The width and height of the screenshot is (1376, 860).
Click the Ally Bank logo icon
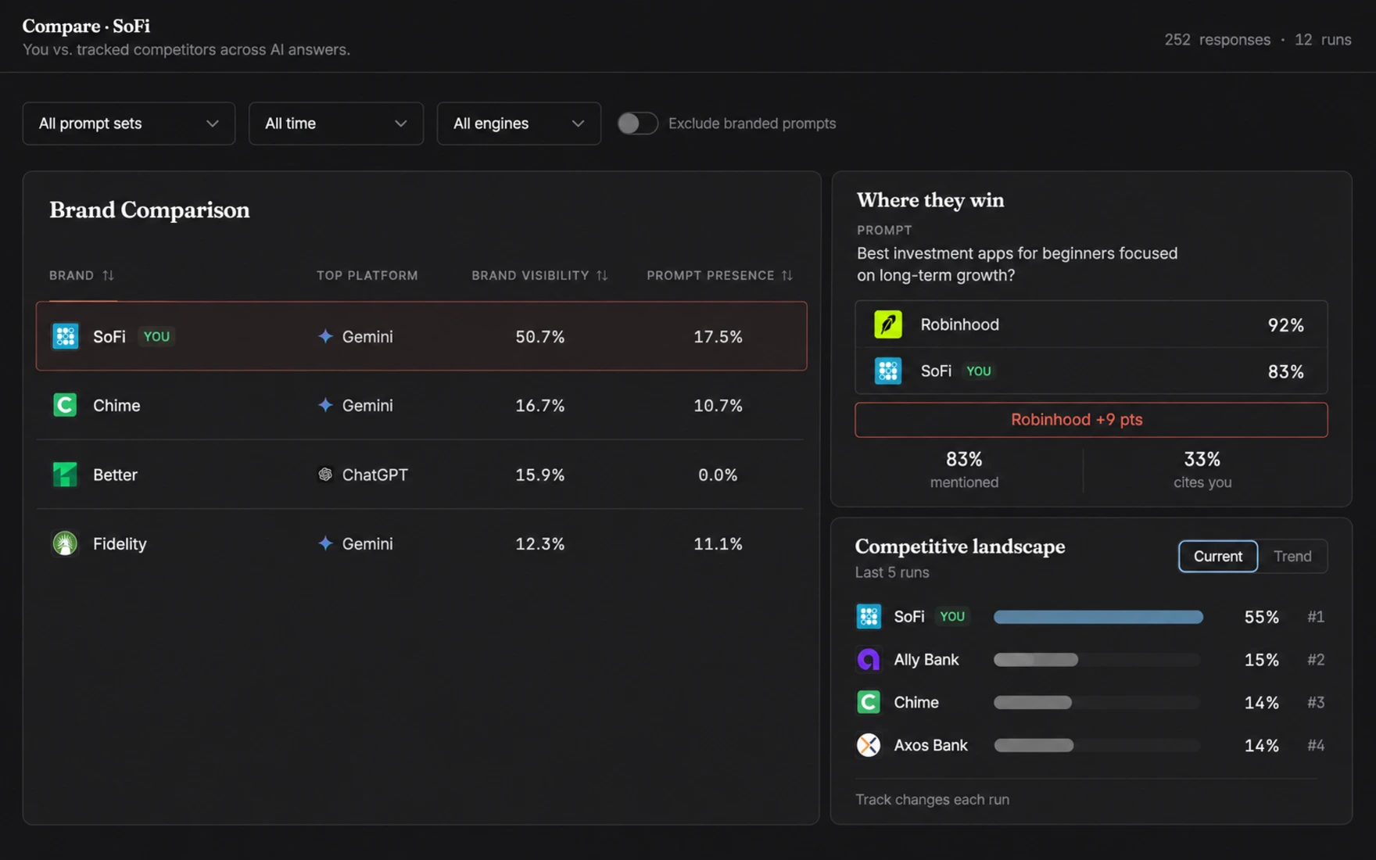869,659
